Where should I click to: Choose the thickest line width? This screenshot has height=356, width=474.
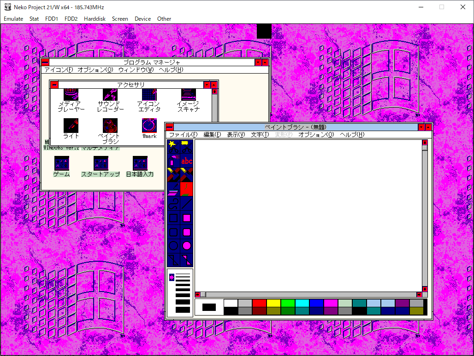point(183,310)
